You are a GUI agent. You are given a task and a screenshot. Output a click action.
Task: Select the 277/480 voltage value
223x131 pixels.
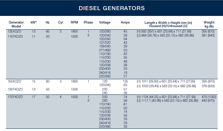(x=105, y=50)
